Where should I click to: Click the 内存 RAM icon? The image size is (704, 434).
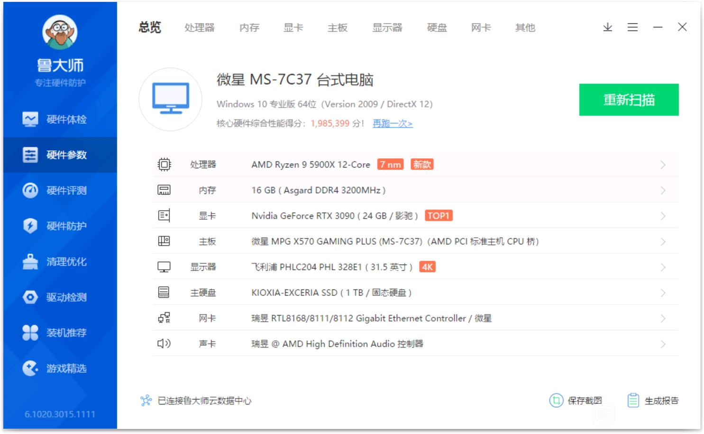click(164, 190)
